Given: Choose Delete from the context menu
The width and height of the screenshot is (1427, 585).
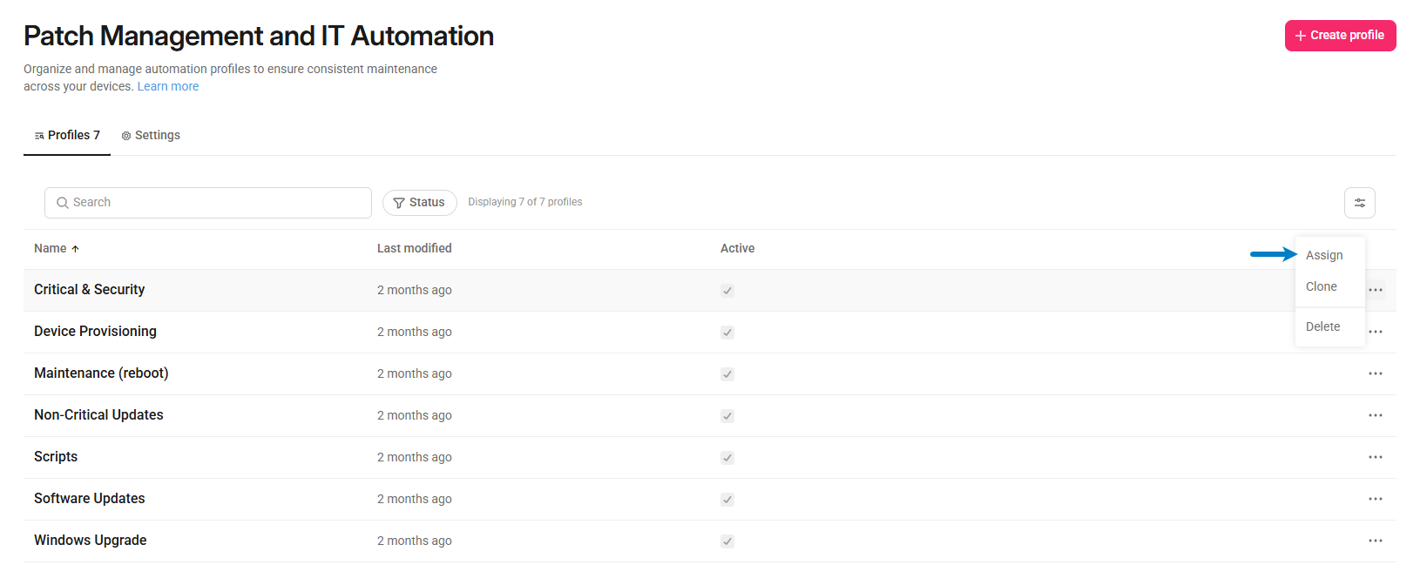Looking at the screenshot, I should click(x=1322, y=326).
